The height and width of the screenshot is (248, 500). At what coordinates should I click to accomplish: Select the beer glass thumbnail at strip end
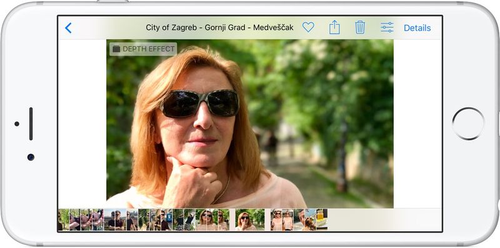pos(322,219)
